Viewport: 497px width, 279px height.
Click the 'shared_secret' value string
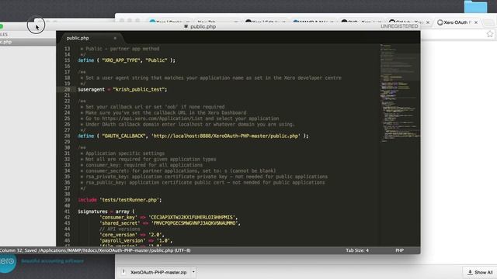coord(195,223)
